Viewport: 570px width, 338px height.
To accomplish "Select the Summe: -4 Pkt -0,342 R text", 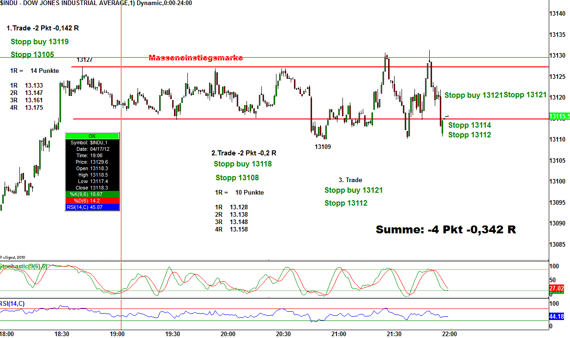I will 445,230.
